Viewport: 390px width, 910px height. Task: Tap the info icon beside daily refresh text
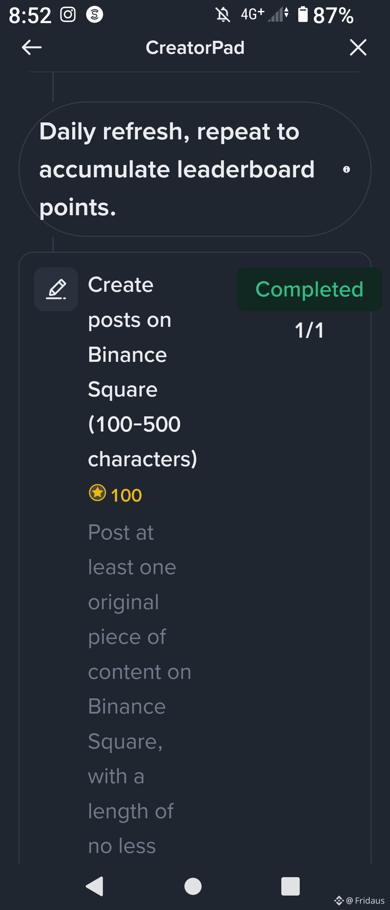pyautogui.click(x=346, y=169)
